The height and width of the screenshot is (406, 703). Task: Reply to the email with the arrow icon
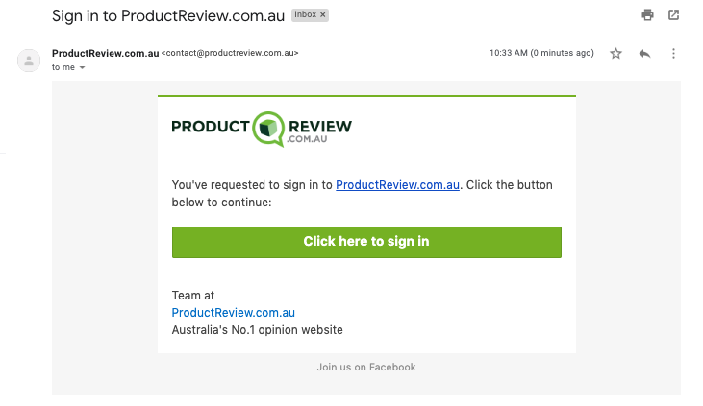[644, 54]
